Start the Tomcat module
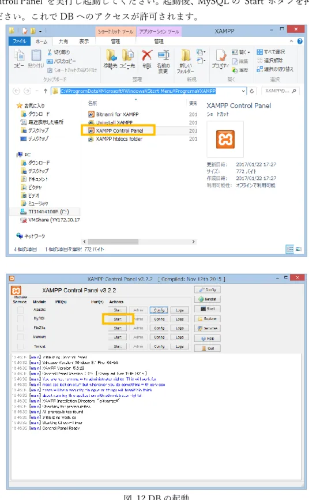This screenshot has width=309, height=500. pyautogui.click(x=118, y=346)
